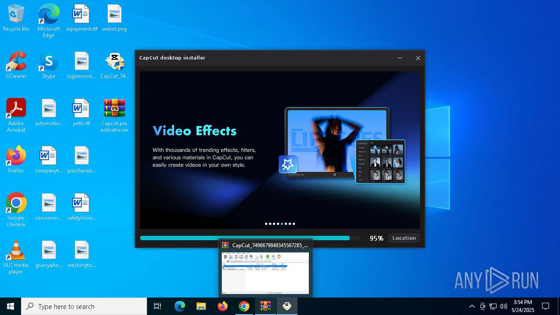
Task: Select the purchasezi file icon
Action: [82, 160]
